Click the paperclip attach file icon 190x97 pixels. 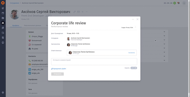tap(52, 69)
